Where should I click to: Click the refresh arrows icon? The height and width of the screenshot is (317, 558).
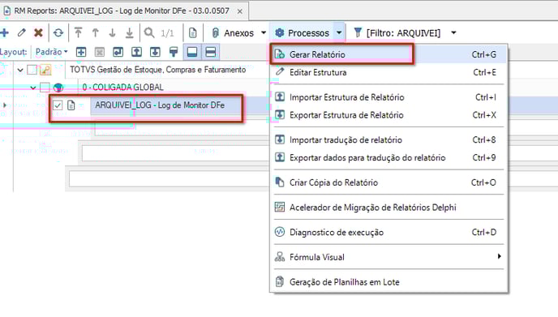tap(58, 33)
